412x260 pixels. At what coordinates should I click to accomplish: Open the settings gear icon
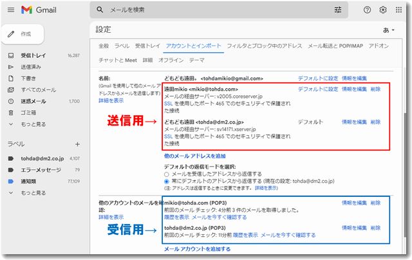[x=383, y=10]
